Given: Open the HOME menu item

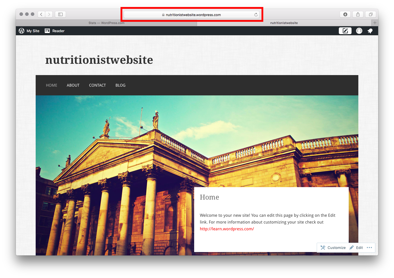Looking at the screenshot, I should pos(52,85).
